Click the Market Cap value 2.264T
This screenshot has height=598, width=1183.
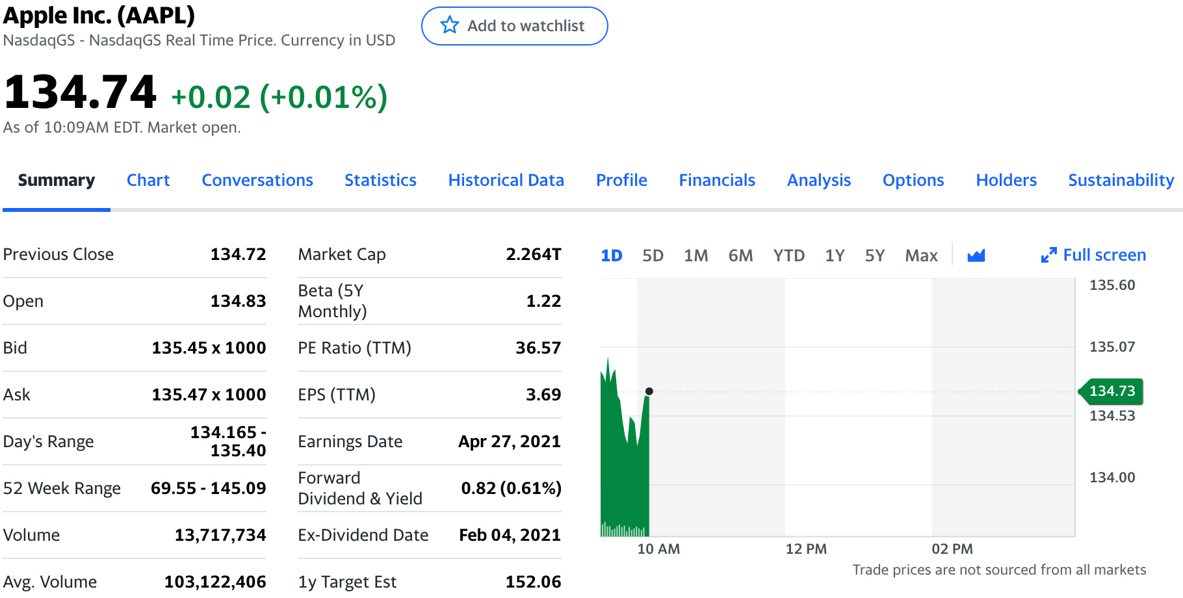pos(534,254)
